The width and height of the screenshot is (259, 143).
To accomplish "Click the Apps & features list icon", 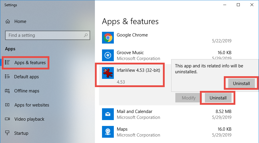I will coord(7,62).
